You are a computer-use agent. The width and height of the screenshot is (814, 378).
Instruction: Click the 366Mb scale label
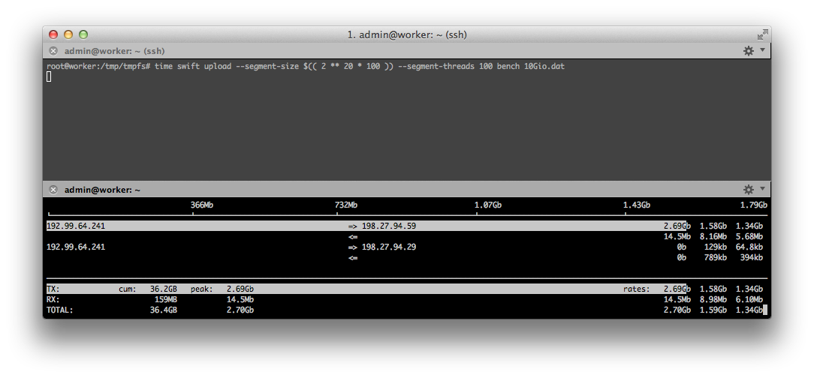tap(201, 205)
